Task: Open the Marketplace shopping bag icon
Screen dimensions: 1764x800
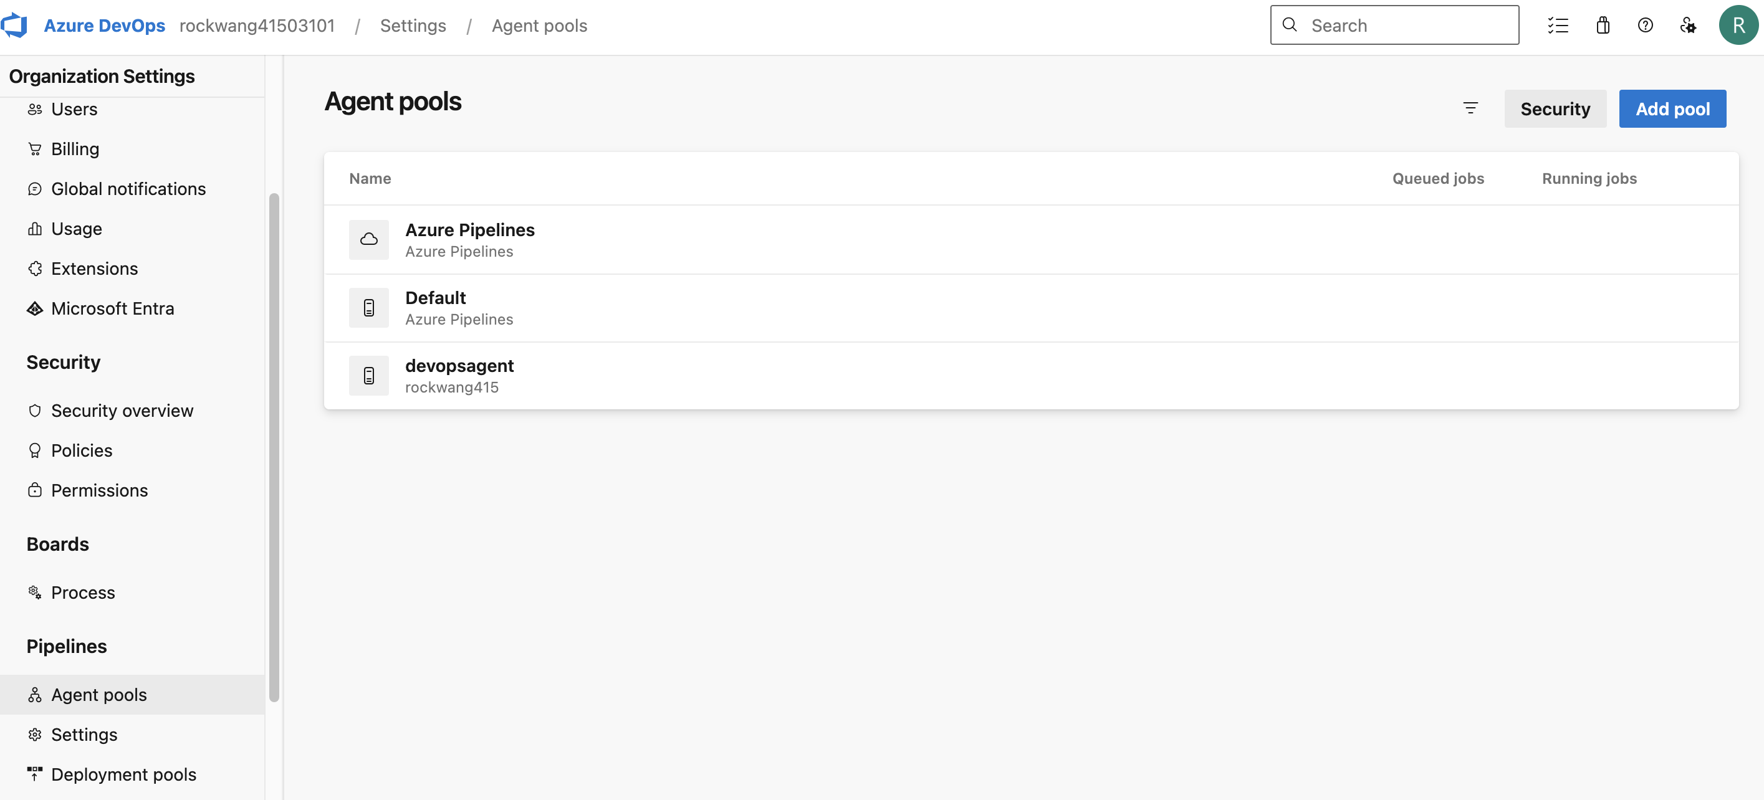Action: (1603, 26)
